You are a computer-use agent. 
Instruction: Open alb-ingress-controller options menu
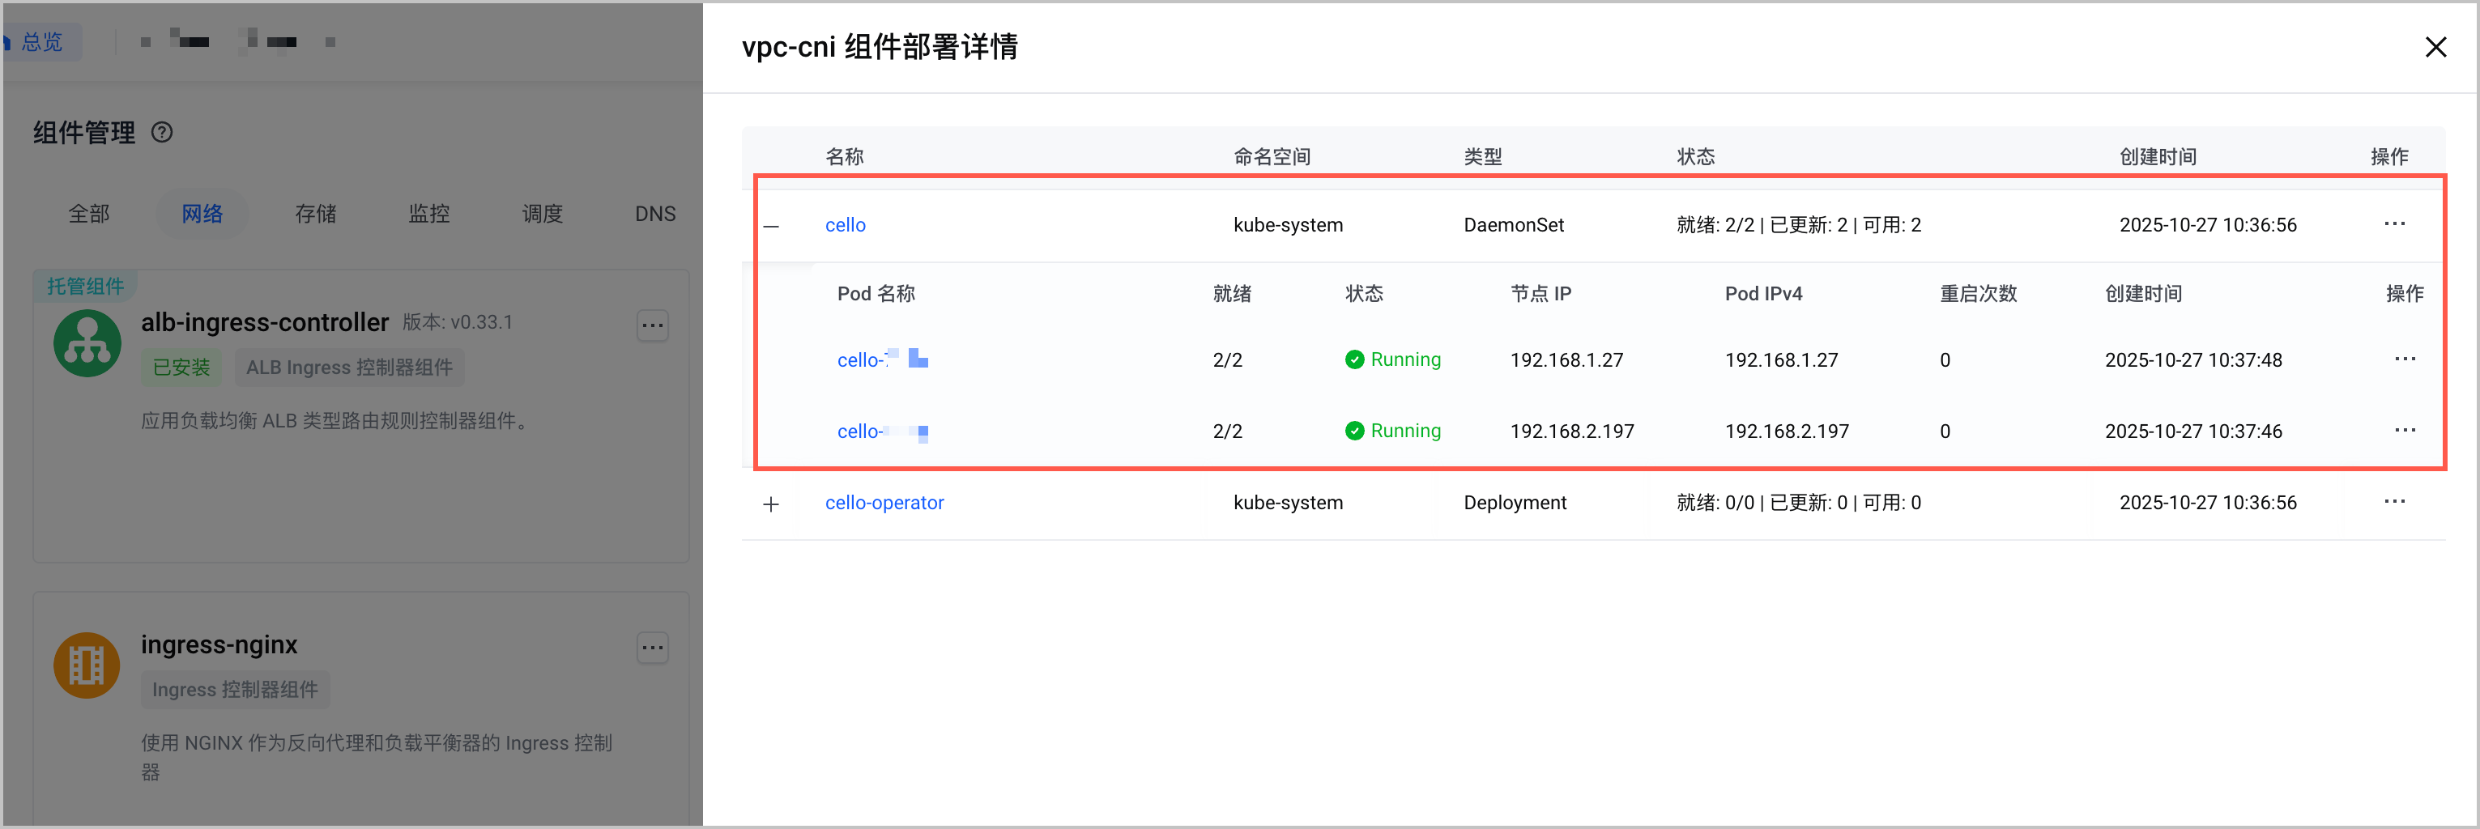coord(653,325)
